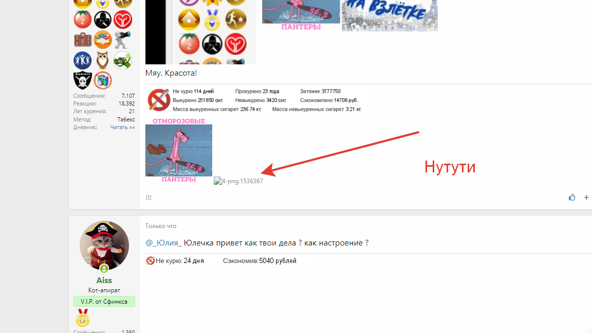Click the tomato badge with number 2 in sidebar

click(82, 20)
